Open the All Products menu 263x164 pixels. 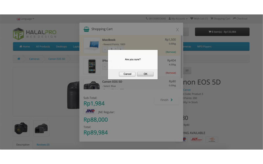click(43, 47)
